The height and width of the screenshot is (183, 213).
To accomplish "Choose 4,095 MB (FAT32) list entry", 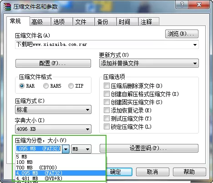I will click(61, 173).
